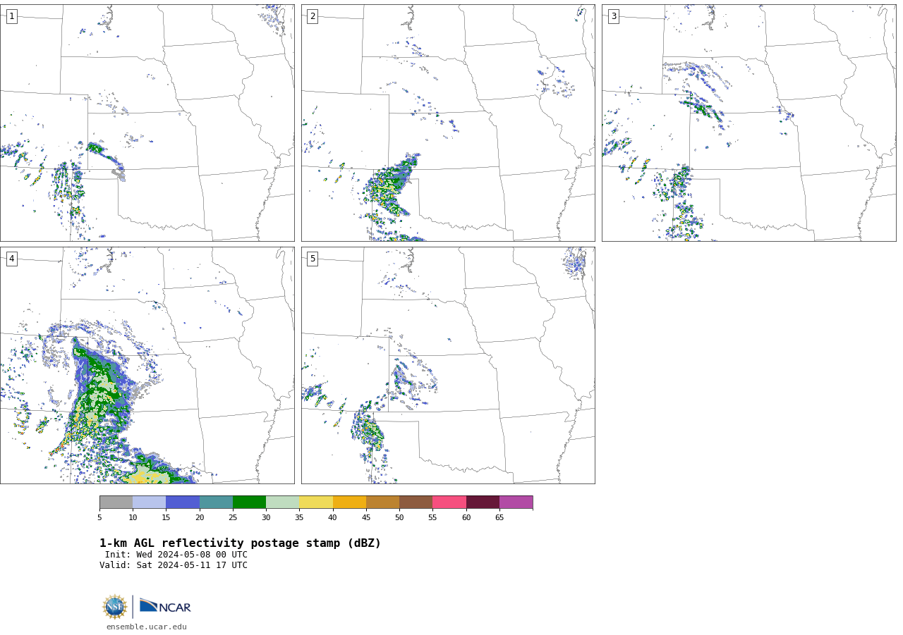Click the colorbar tick label 60
Screen dimensions: 903x635
tap(466, 518)
